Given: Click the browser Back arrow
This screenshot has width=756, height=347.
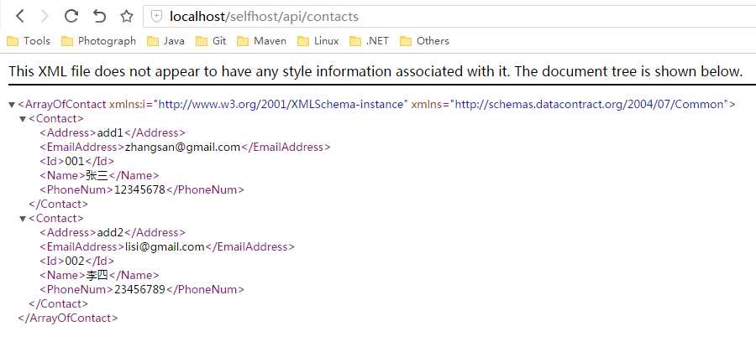Looking at the screenshot, I should [x=20, y=17].
